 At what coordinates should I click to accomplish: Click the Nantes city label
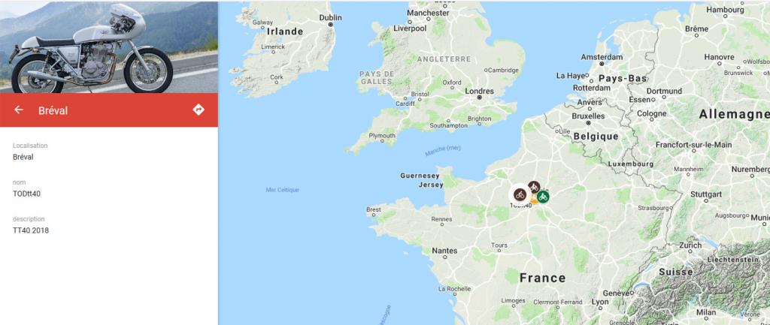point(444,251)
